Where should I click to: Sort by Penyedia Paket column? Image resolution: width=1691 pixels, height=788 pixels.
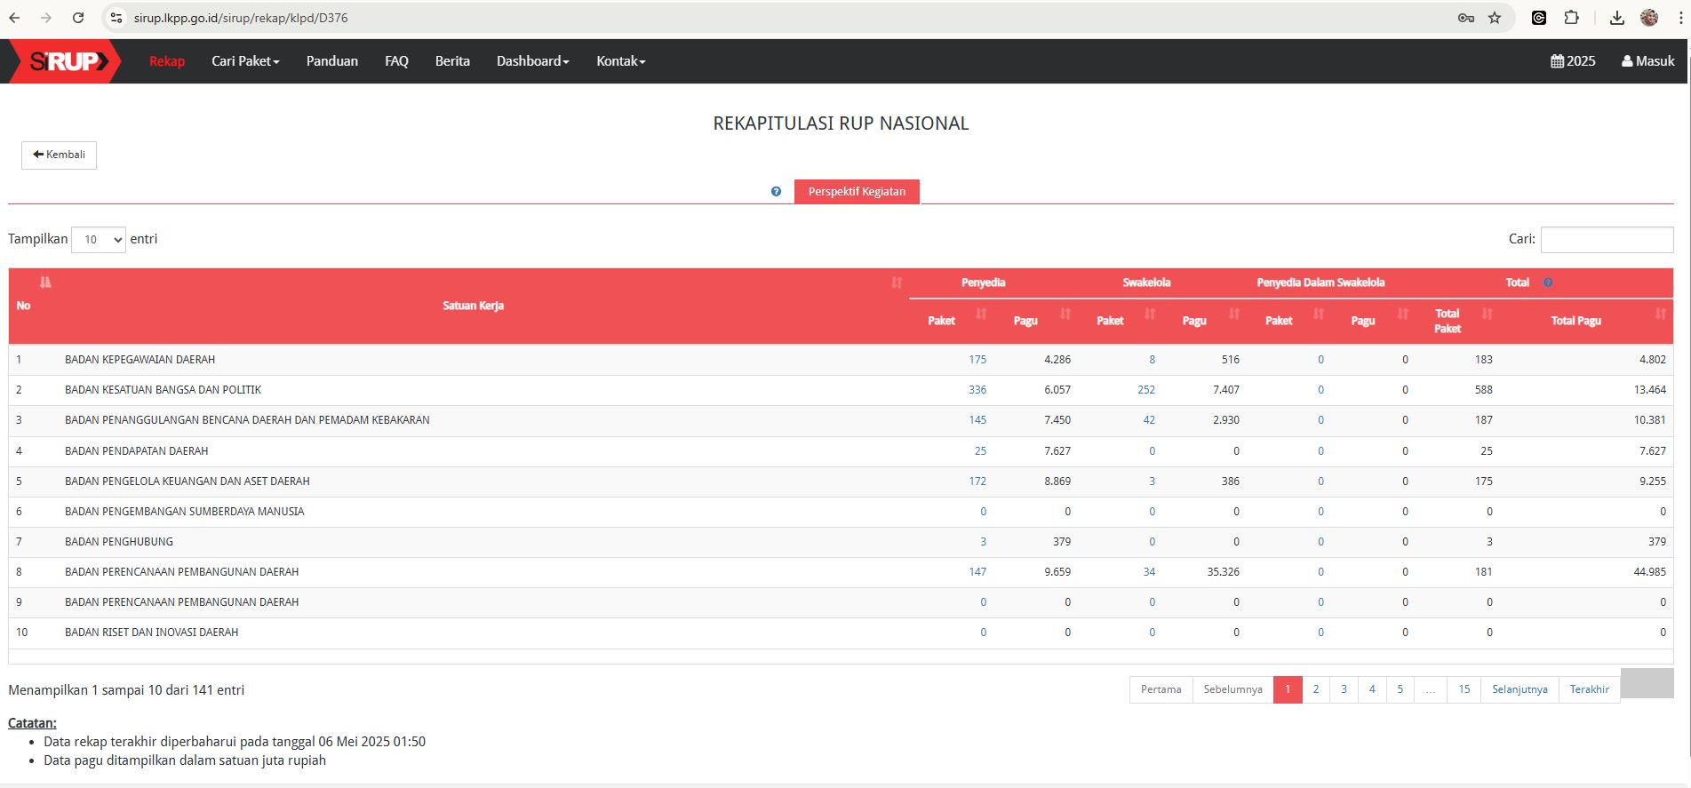click(x=981, y=314)
